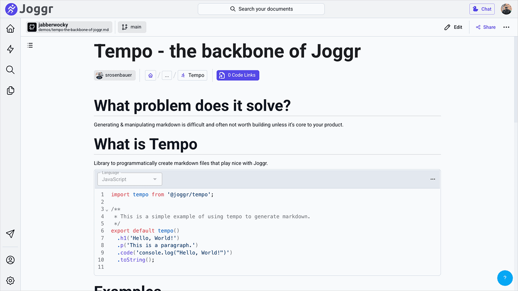Open the Documents sidebar icon
Screen dimensions: 518x291
click(10, 91)
